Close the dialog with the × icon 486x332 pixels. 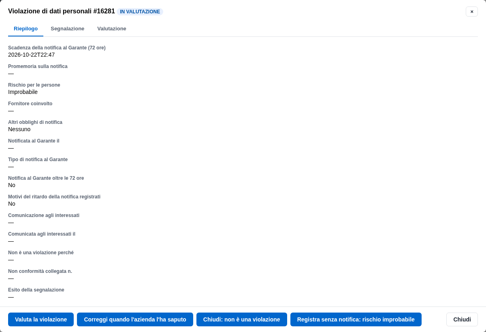(x=472, y=11)
